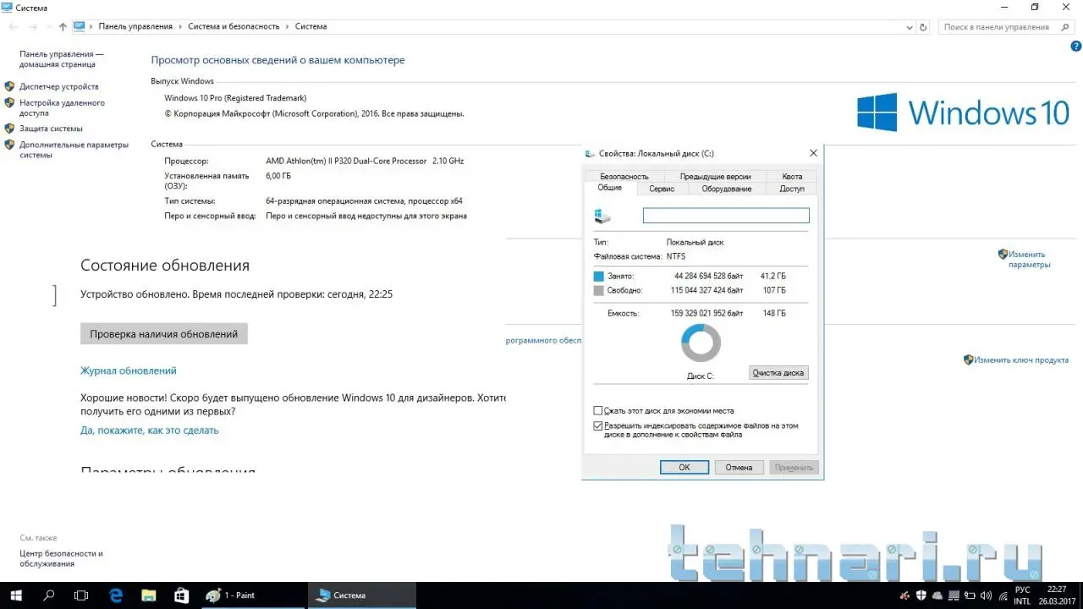The height and width of the screenshot is (609, 1083).
Task: Open Windows Defender shield icon in system tray
Action: tap(921, 595)
